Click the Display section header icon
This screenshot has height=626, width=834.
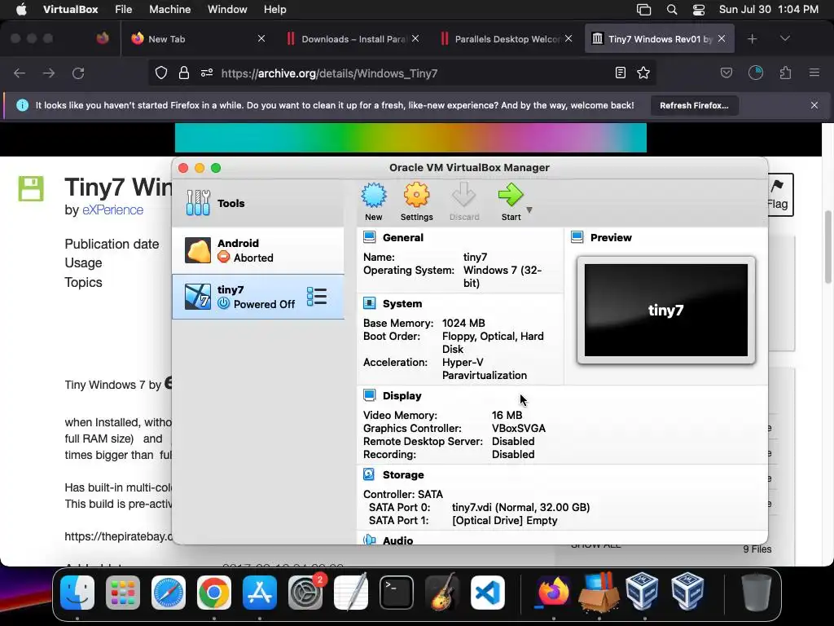point(369,395)
